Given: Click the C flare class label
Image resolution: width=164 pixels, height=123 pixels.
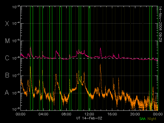Looking at the screenshot, I should pos(7,58).
